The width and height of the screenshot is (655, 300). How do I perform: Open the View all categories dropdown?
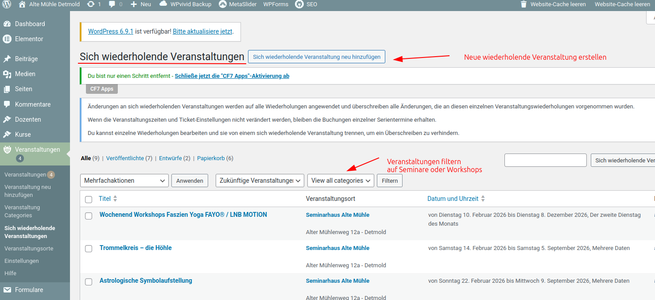[x=341, y=181]
